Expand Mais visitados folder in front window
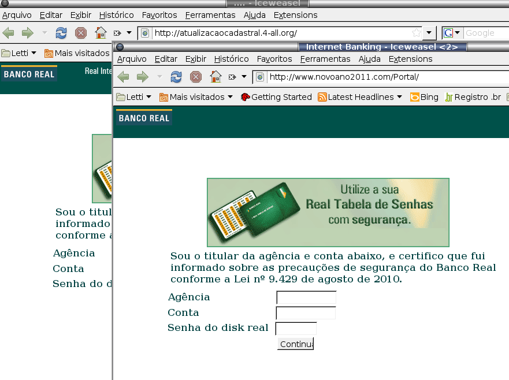The width and height of the screenshot is (509, 380). tap(196, 97)
